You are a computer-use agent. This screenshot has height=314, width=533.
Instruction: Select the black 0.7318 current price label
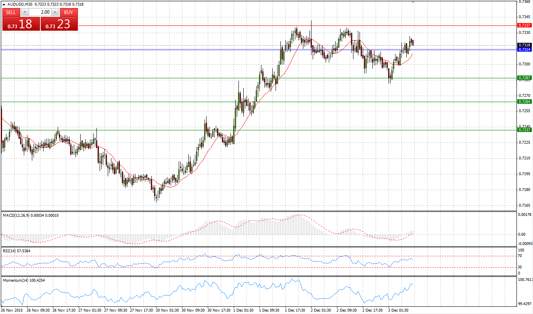click(524, 45)
